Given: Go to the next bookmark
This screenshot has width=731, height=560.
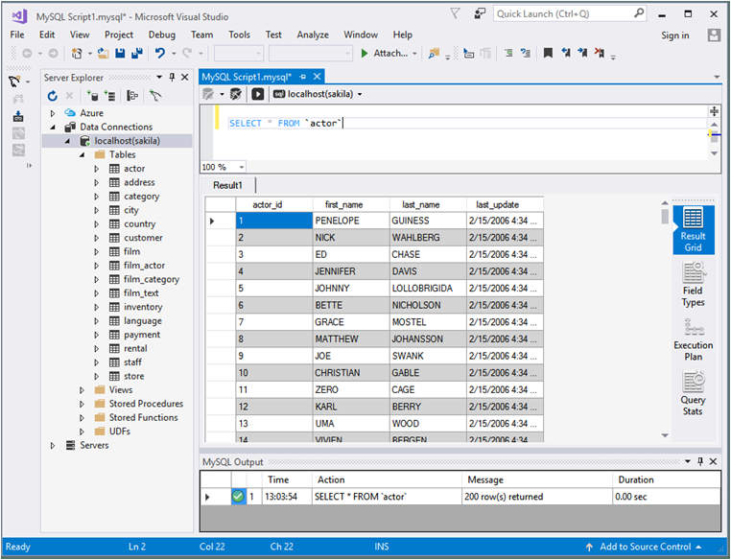Looking at the screenshot, I should 582,53.
